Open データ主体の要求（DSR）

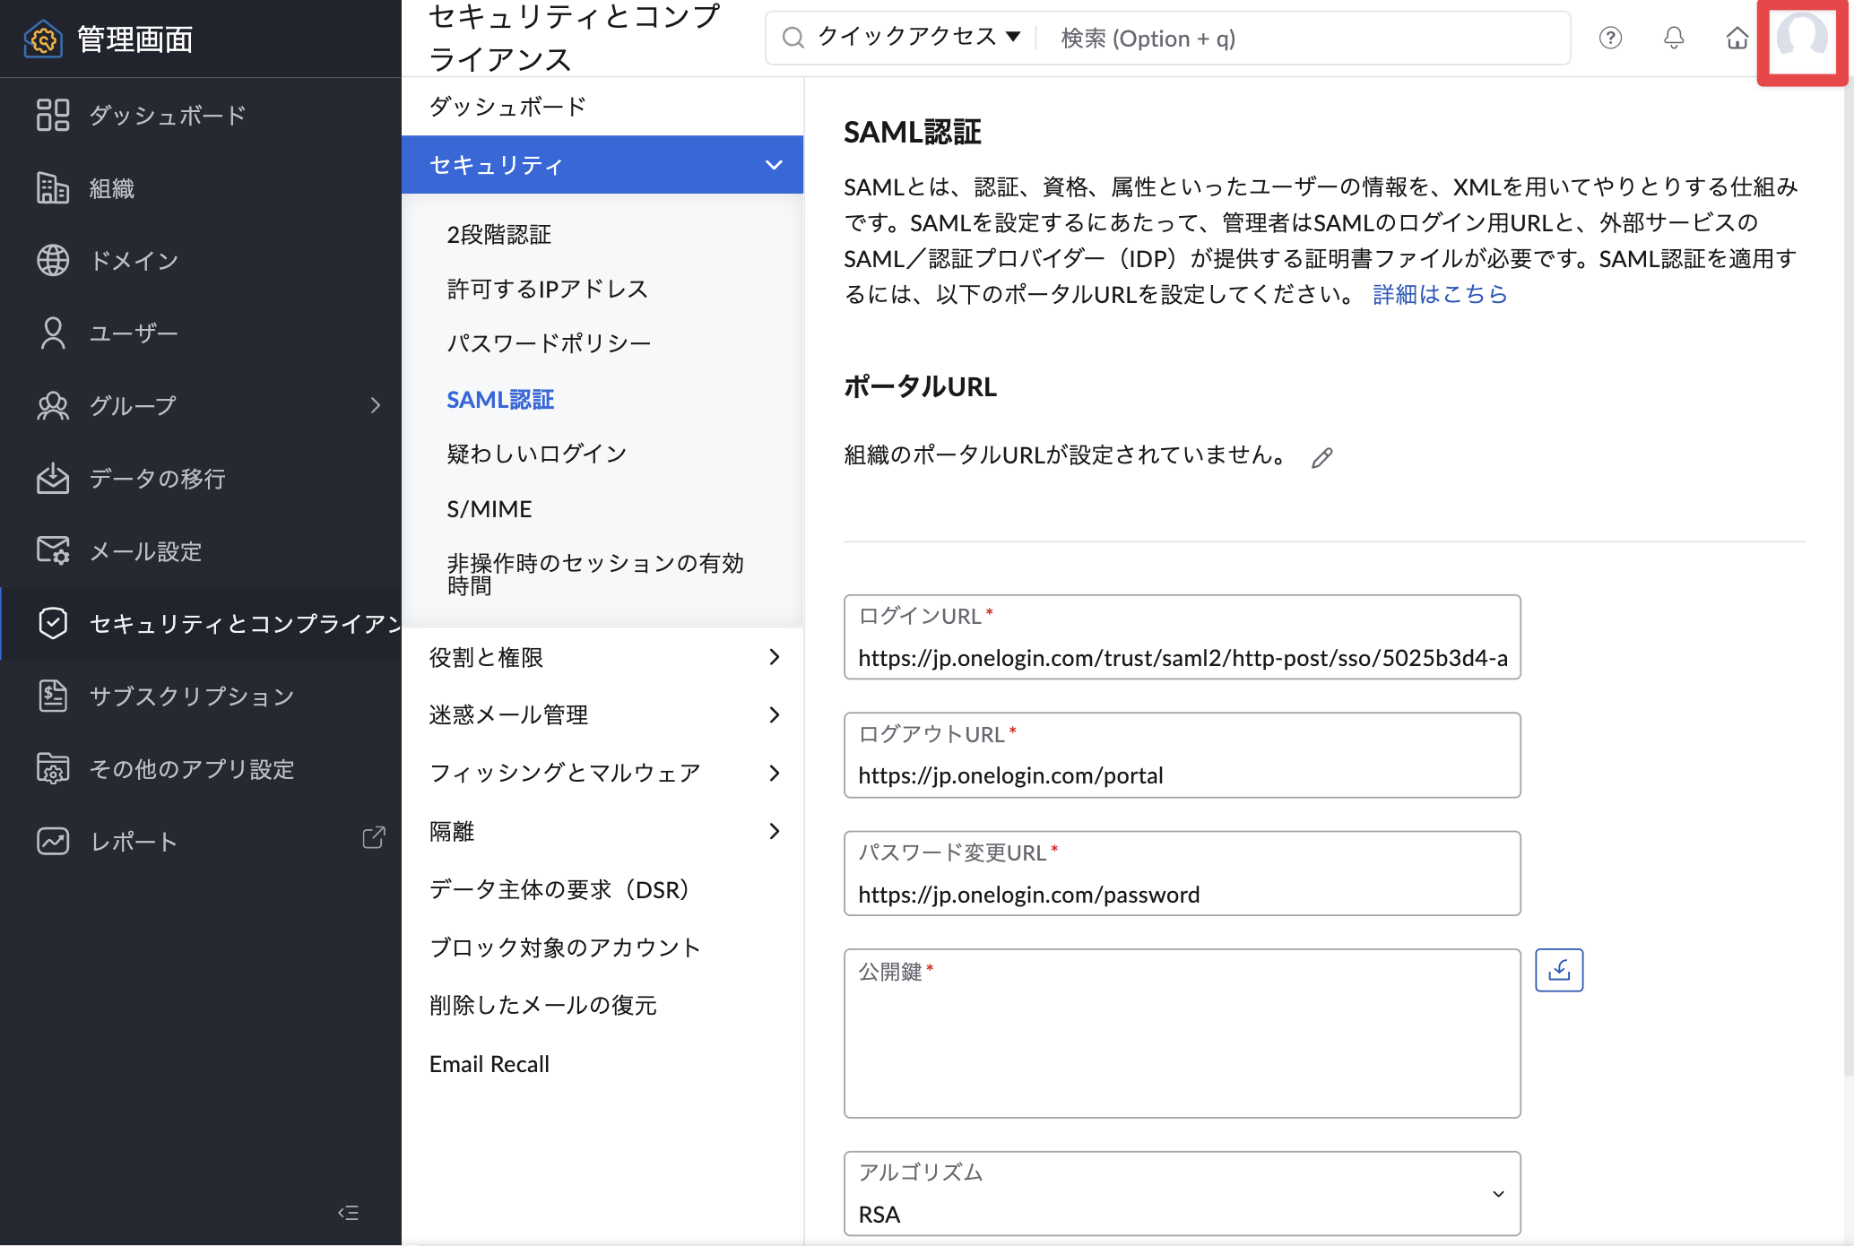(x=560, y=889)
